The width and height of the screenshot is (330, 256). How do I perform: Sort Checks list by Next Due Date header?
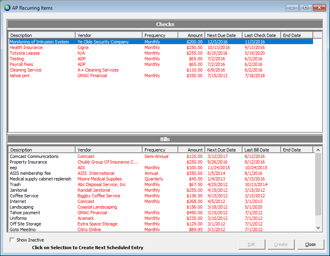pyautogui.click(x=224, y=35)
